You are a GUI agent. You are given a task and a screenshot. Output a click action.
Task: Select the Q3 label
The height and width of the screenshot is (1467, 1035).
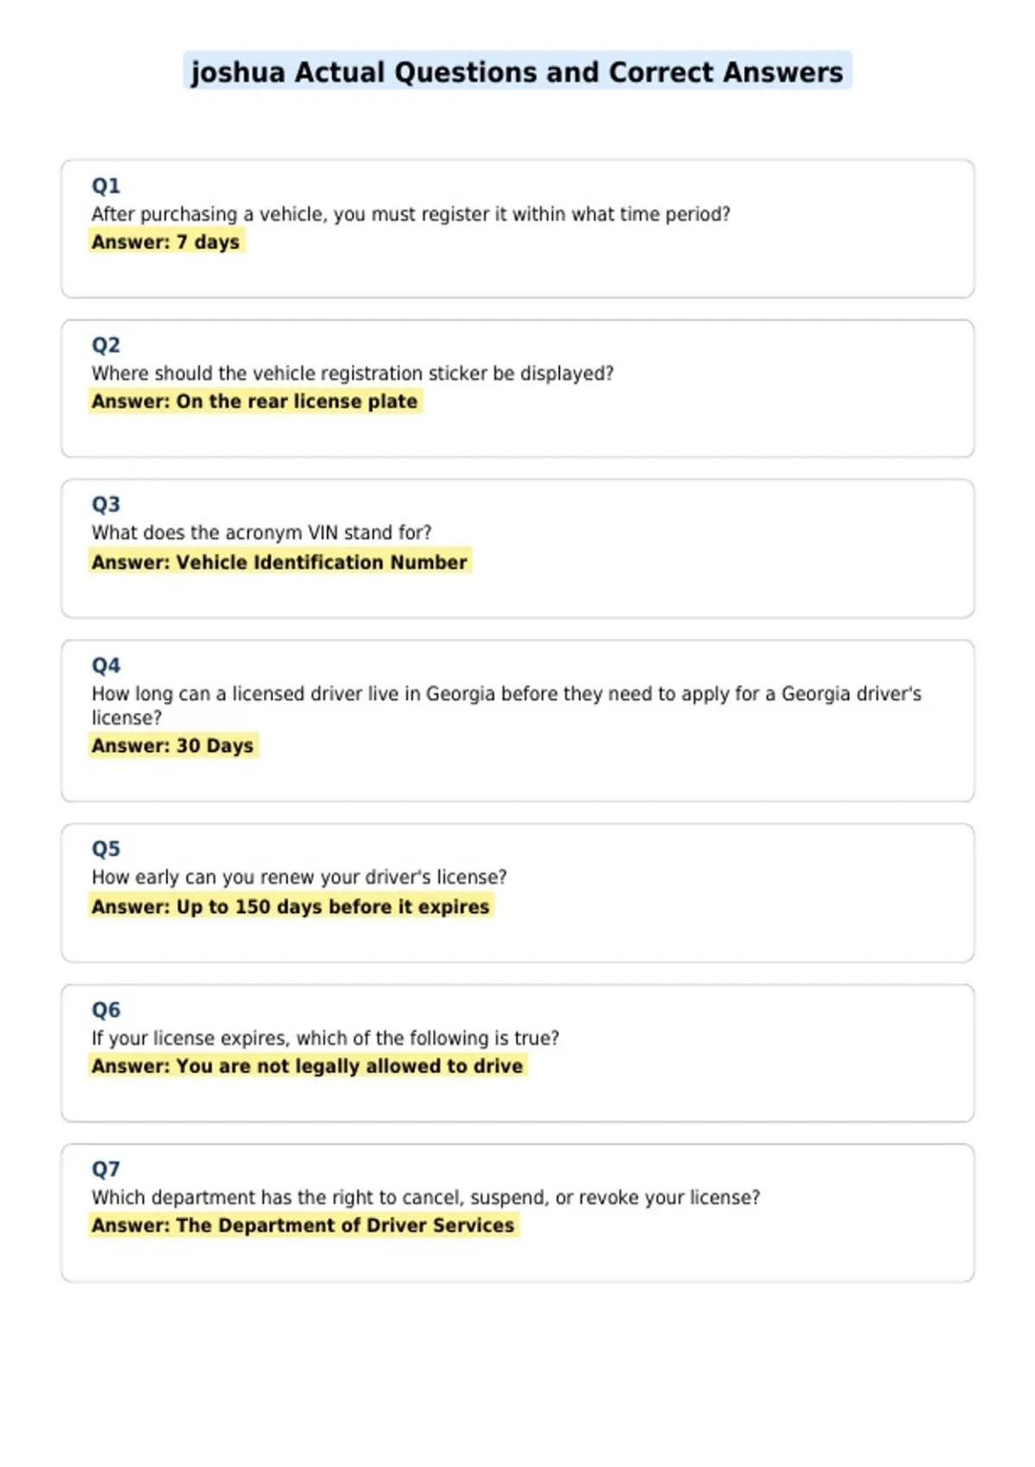106,504
